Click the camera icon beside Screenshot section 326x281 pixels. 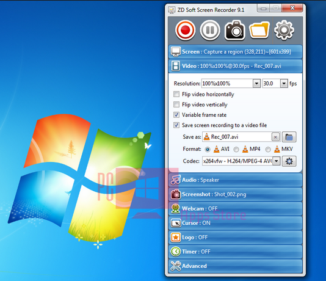[x=176, y=194]
